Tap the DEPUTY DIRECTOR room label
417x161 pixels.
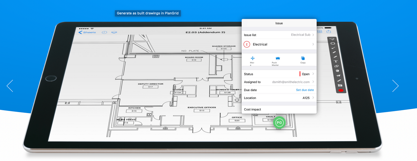(x=151, y=84)
